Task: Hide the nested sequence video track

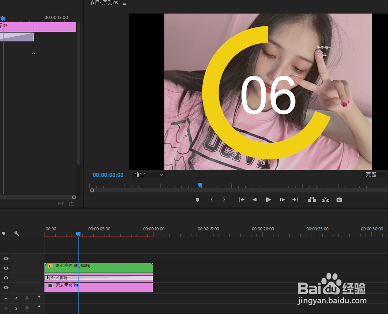Action: point(6,268)
